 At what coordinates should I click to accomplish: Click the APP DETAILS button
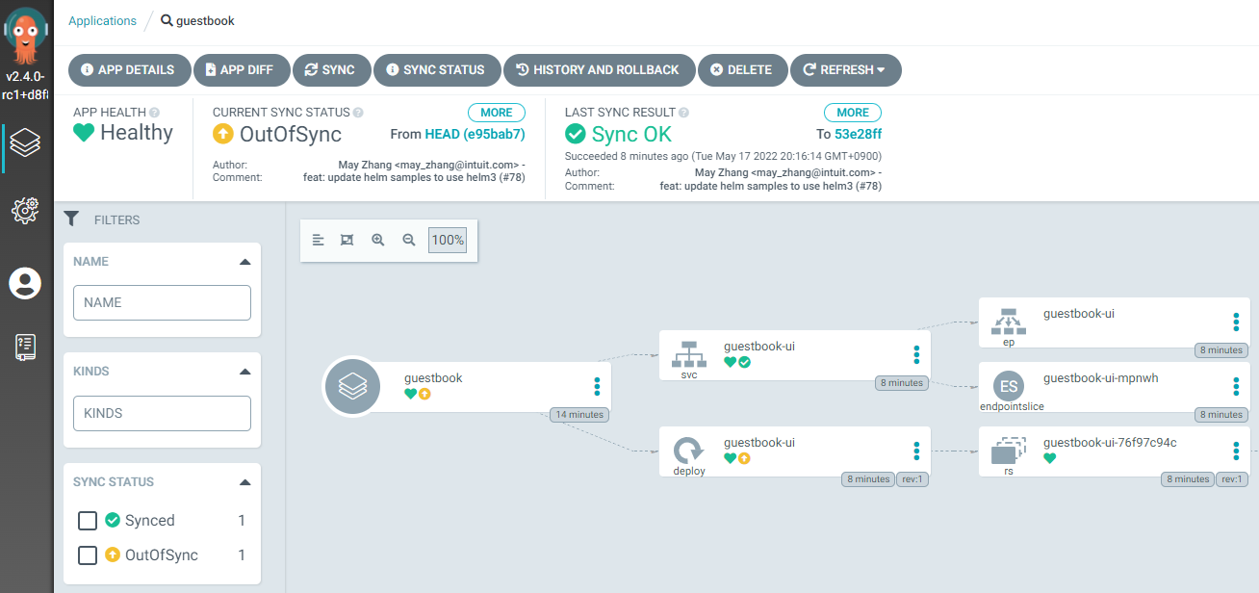[x=128, y=70]
